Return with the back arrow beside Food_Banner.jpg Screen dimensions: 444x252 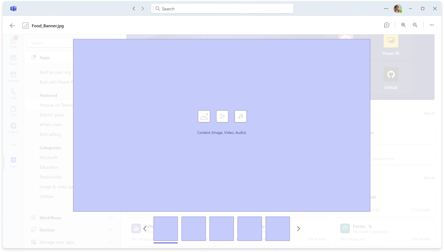[13, 26]
